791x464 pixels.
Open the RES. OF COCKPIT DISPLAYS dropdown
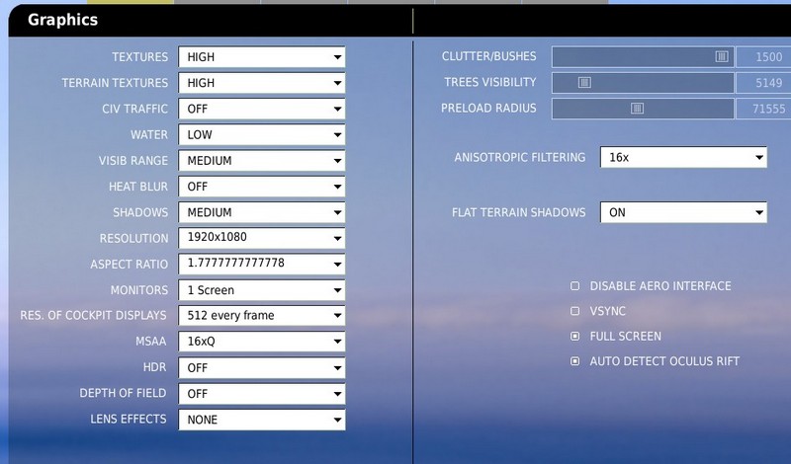(261, 315)
